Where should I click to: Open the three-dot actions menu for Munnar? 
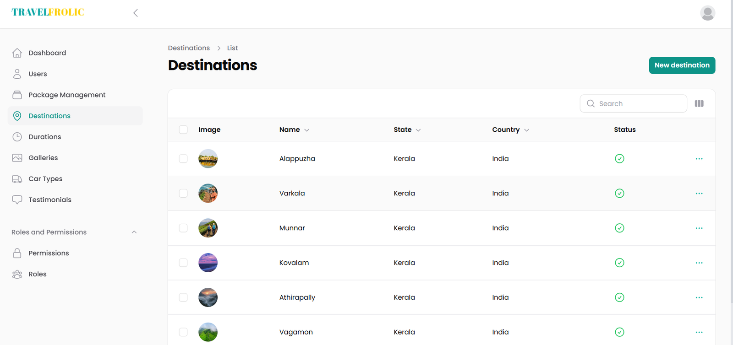click(699, 228)
